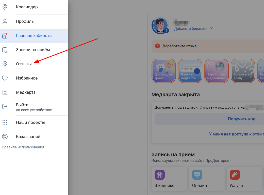The height and width of the screenshot is (195, 264).
Task: Click the Медкарта document icon
Action: point(5,92)
